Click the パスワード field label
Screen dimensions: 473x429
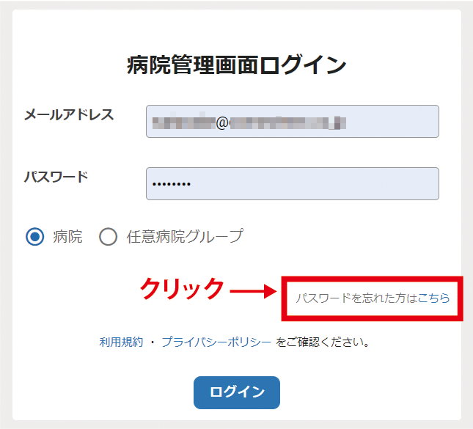(56, 177)
